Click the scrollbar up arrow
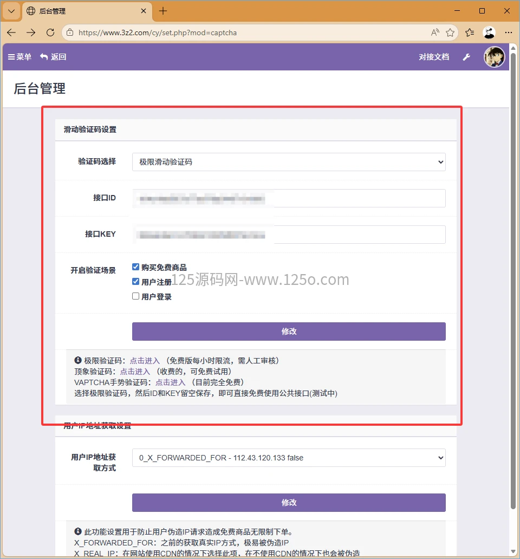Image resolution: width=520 pixels, height=559 pixels. click(513, 48)
